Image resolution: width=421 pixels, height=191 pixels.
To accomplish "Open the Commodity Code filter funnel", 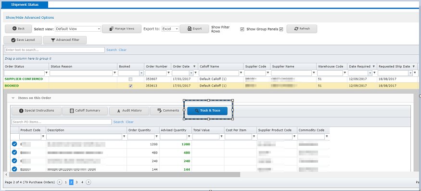I will (x=327, y=137).
